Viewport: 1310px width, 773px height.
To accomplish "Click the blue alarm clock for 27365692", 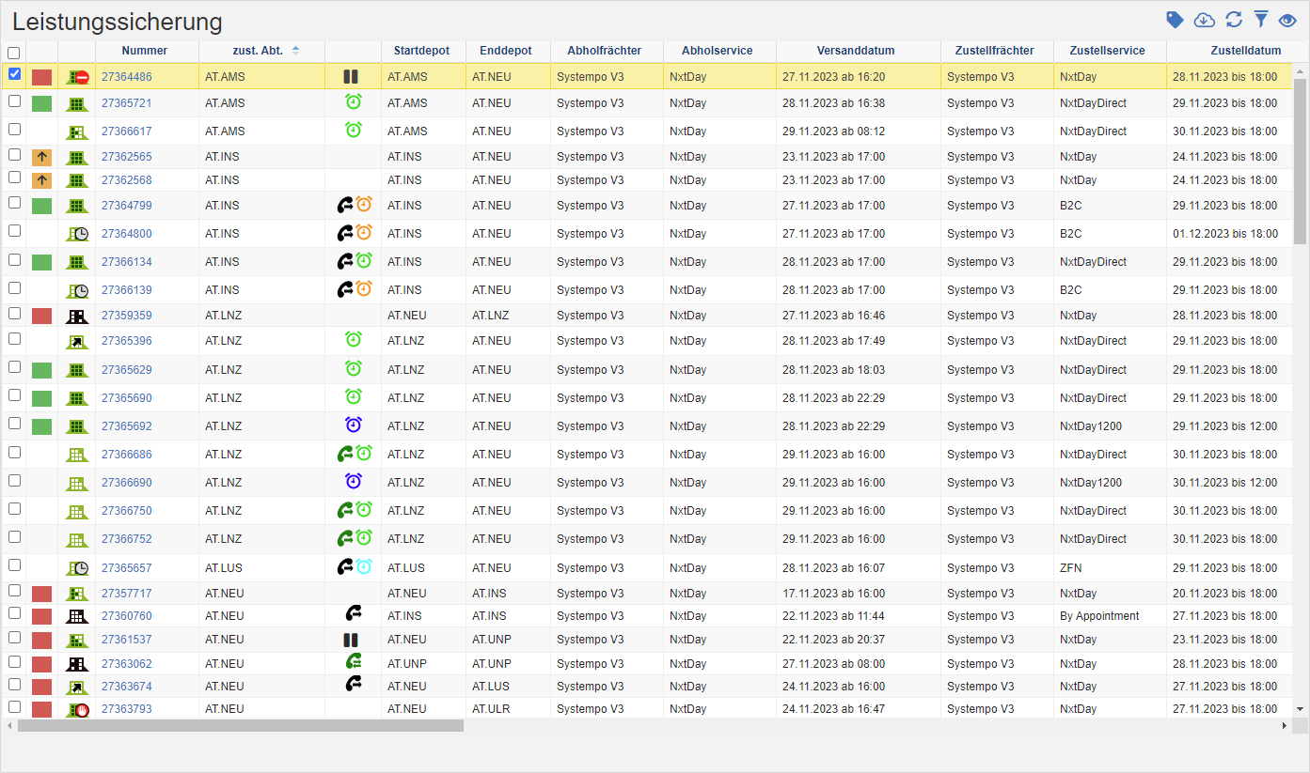I will (x=354, y=425).
